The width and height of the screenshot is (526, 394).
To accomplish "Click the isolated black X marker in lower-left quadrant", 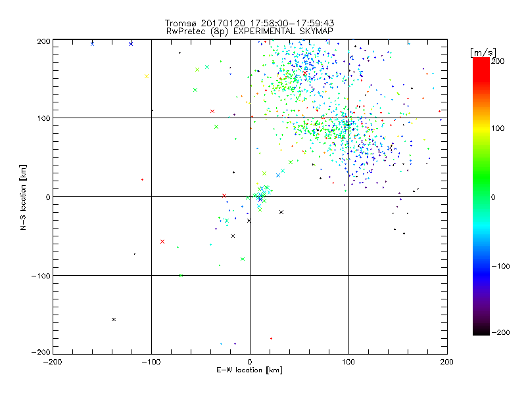I will point(114,319).
